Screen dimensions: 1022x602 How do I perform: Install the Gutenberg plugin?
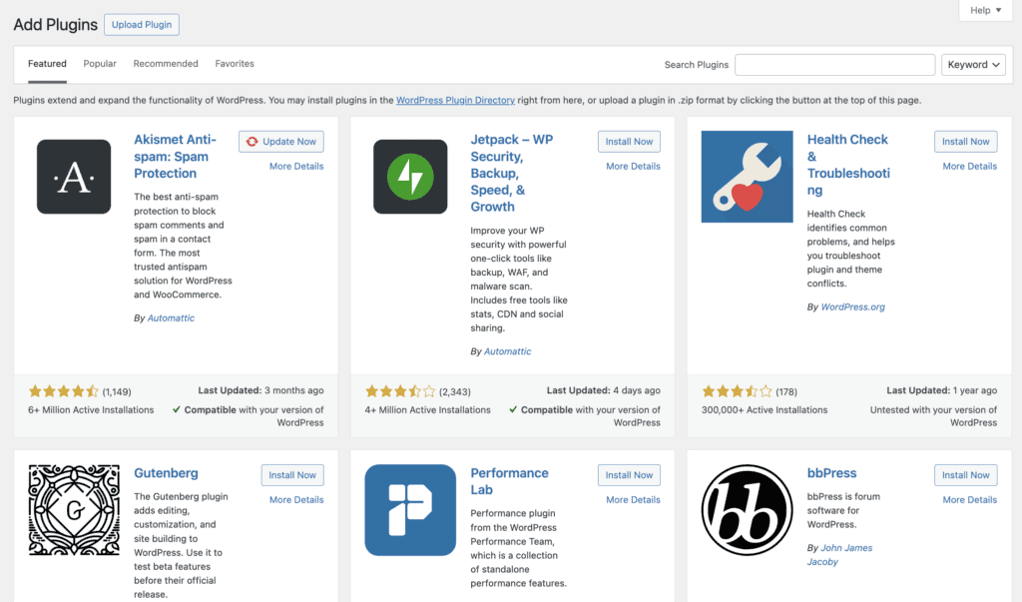(x=292, y=475)
